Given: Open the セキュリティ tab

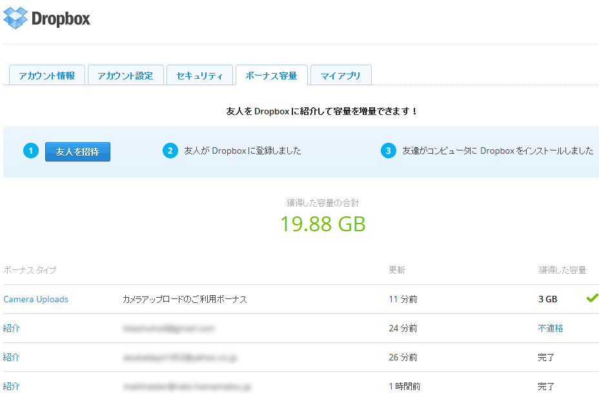Looking at the screenshot, I should [200, 76].
